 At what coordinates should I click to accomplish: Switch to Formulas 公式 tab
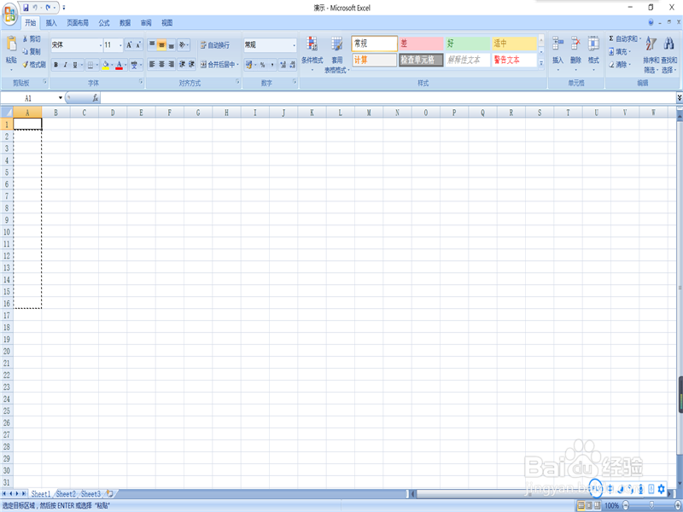click(x=103, y=23)
